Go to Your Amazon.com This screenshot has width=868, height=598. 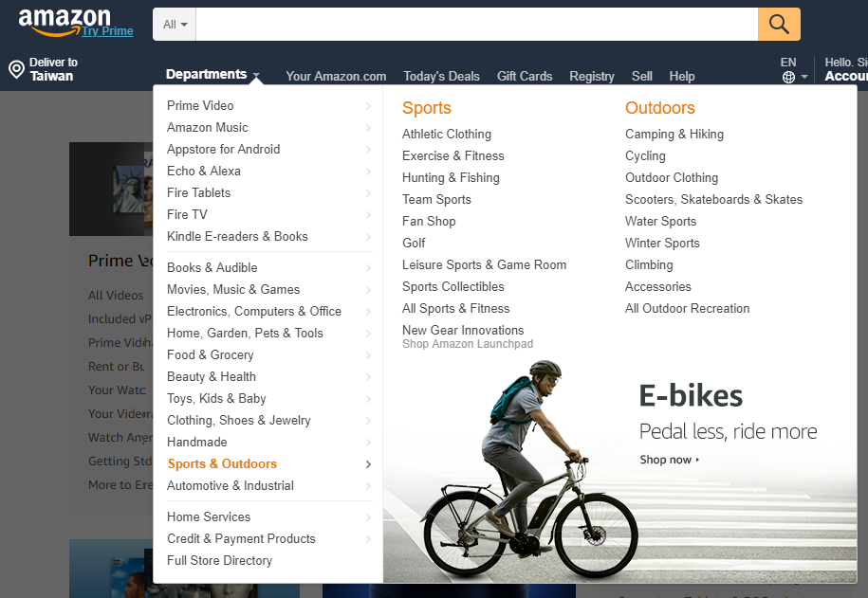point(336,77)
